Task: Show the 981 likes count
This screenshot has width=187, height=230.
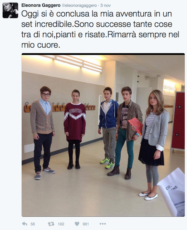Action: coord(86,224)
